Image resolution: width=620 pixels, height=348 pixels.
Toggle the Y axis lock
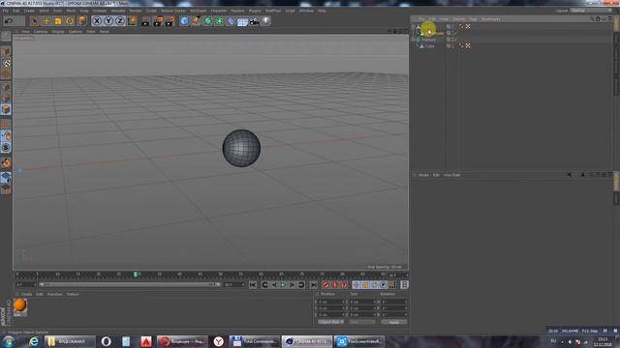pyautogui.click(x=108, y=21)
